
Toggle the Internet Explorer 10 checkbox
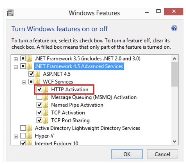(x=23, y=143)
